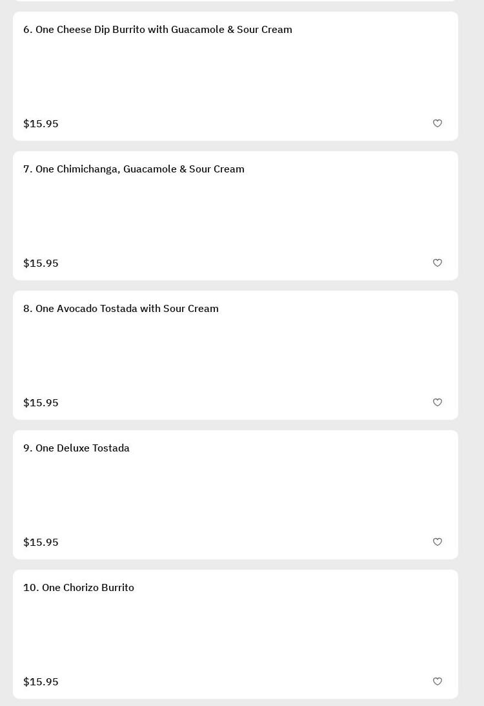Click empty center of Avocado Tostada card
The width and height of the screenshot is (484, 706).
(236, 355)
